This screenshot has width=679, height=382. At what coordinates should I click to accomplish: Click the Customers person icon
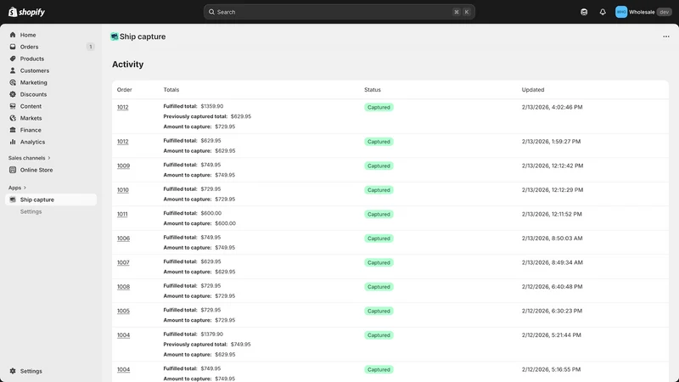[13, 70]
